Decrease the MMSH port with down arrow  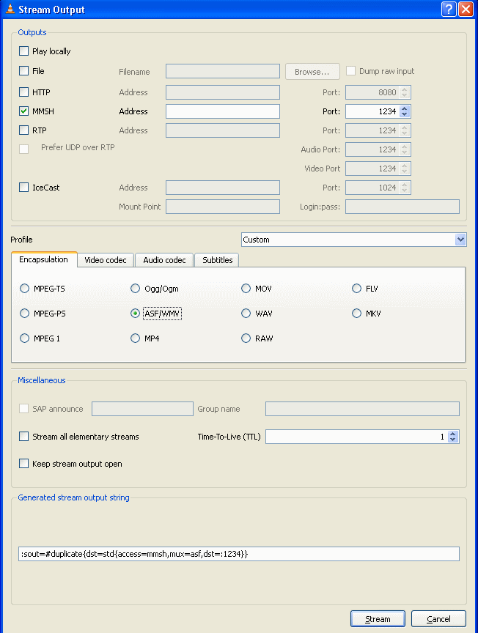(405, 114)
